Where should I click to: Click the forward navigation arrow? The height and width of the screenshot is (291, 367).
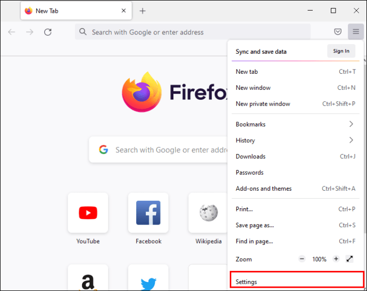point(29,32)
